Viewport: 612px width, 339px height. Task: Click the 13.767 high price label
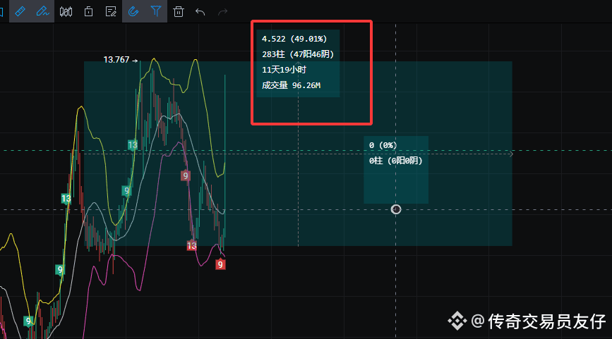tap(116, 60)
